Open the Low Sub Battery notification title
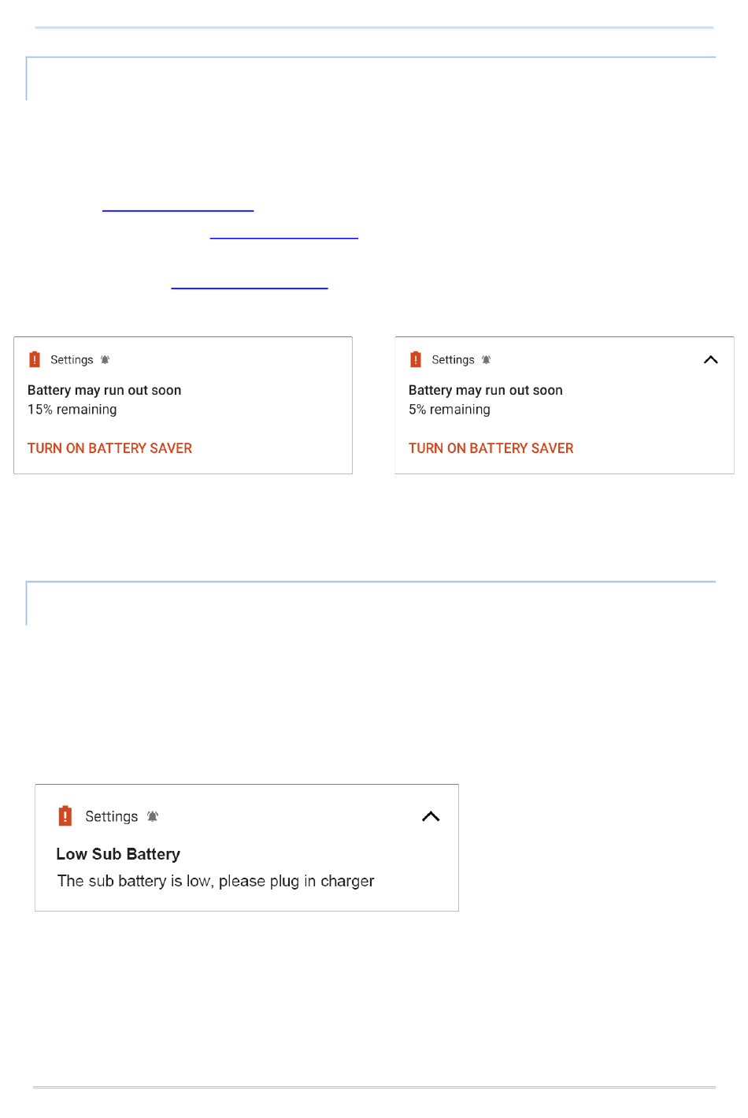 118,854
